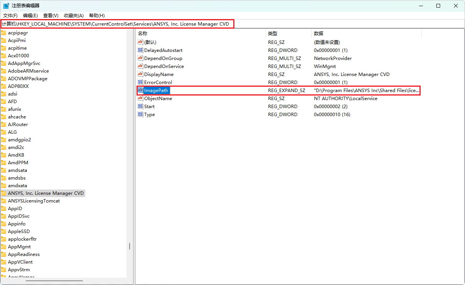Click the folder icon of ANSYS, Inc. License Manager CVD
Image resolution: width=465 pixels, height=285 pixels.
[x=4, y=193]
